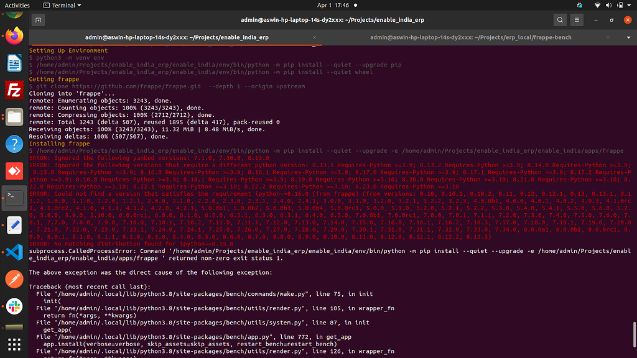Click the Wi-Fi indicator in the top bar
637x358 pixels.
point(598,5)
